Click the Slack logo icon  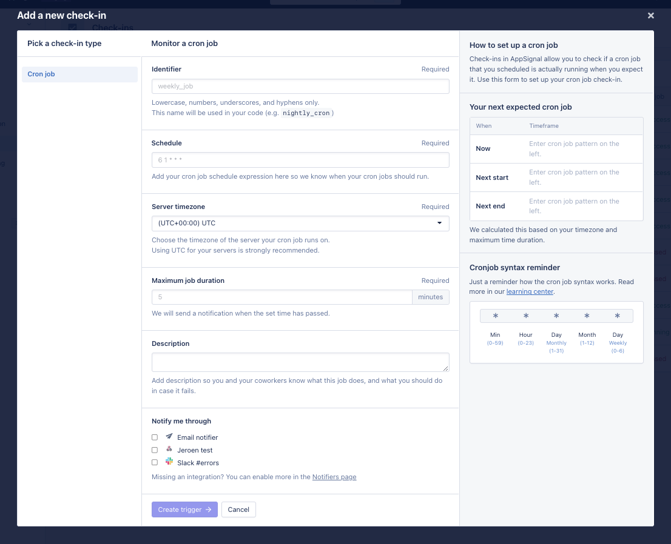pos(169,462)
